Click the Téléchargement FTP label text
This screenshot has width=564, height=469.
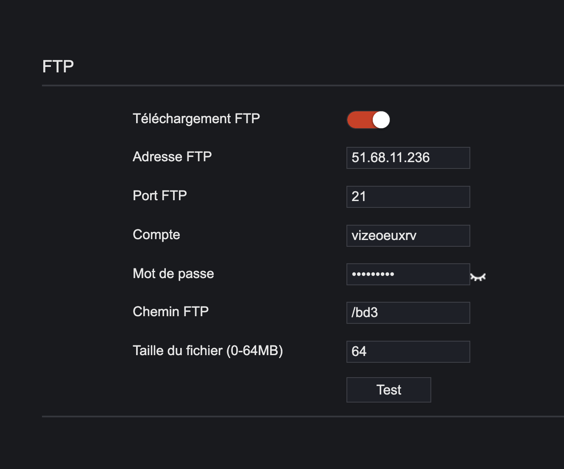point(196,119)
